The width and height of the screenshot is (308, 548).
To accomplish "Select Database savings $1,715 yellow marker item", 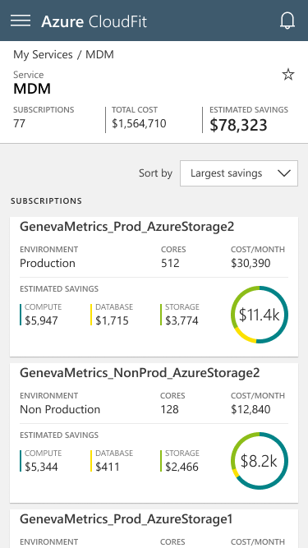I will 112,315.
